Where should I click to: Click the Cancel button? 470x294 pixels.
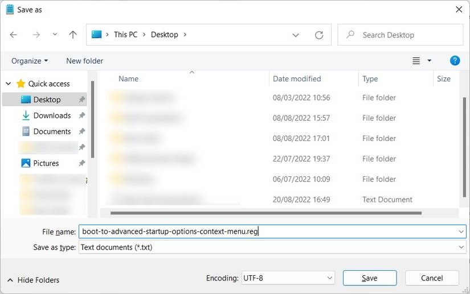click(432, 278)
